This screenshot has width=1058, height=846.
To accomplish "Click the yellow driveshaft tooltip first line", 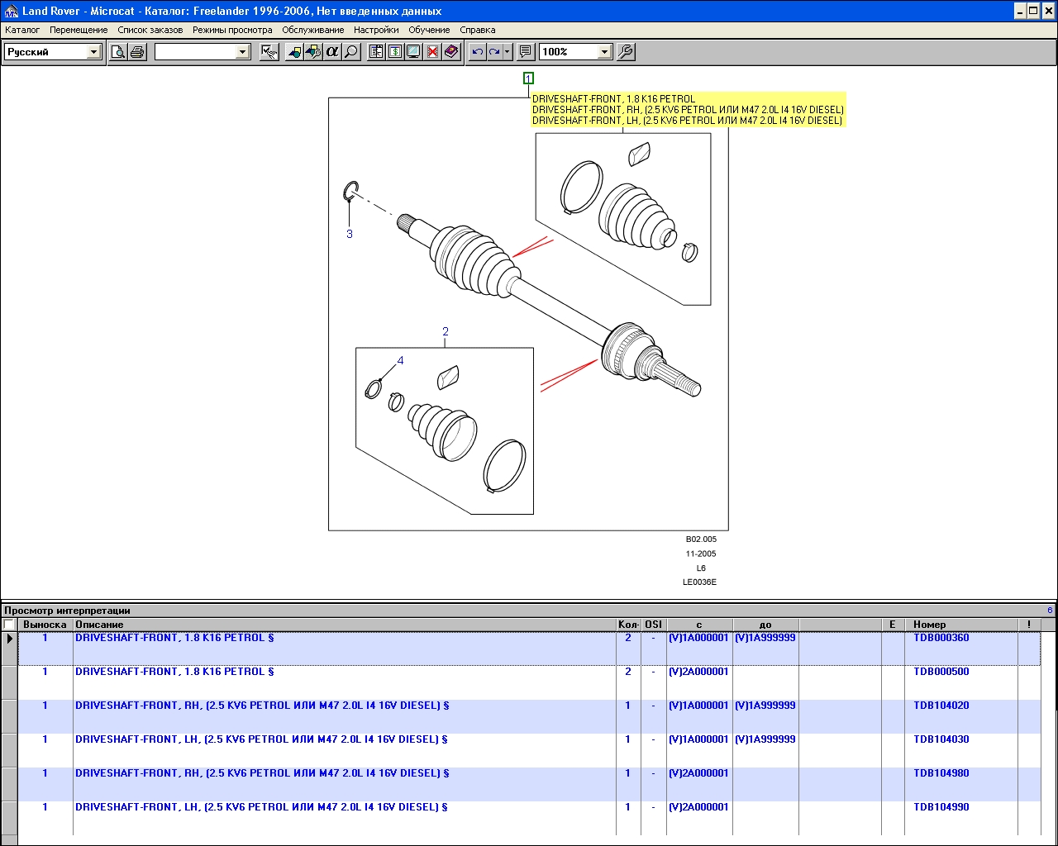I will 614,99.
